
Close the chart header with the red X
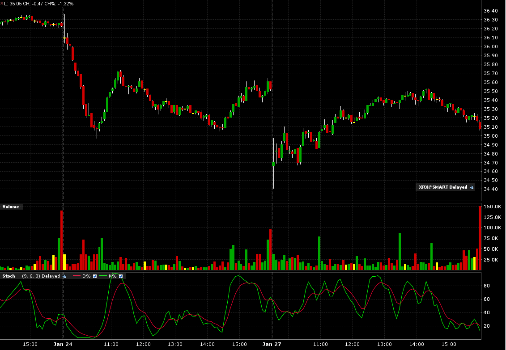coord(2,3)
